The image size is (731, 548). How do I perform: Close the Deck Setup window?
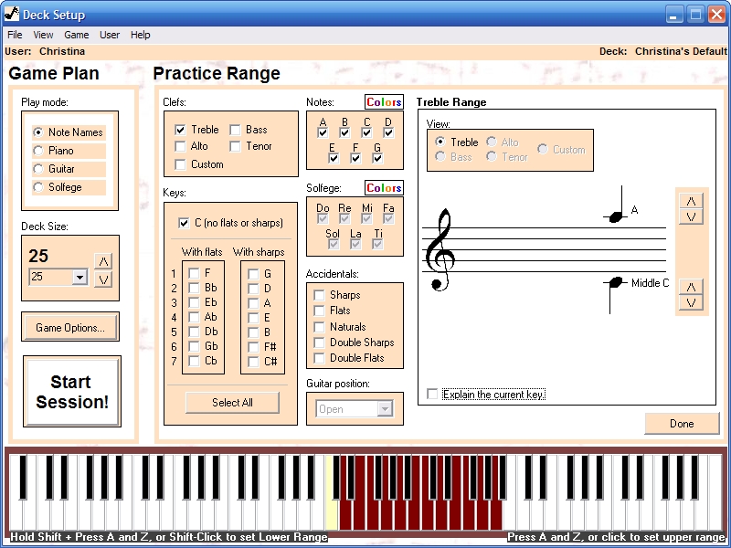pos(717,15)
